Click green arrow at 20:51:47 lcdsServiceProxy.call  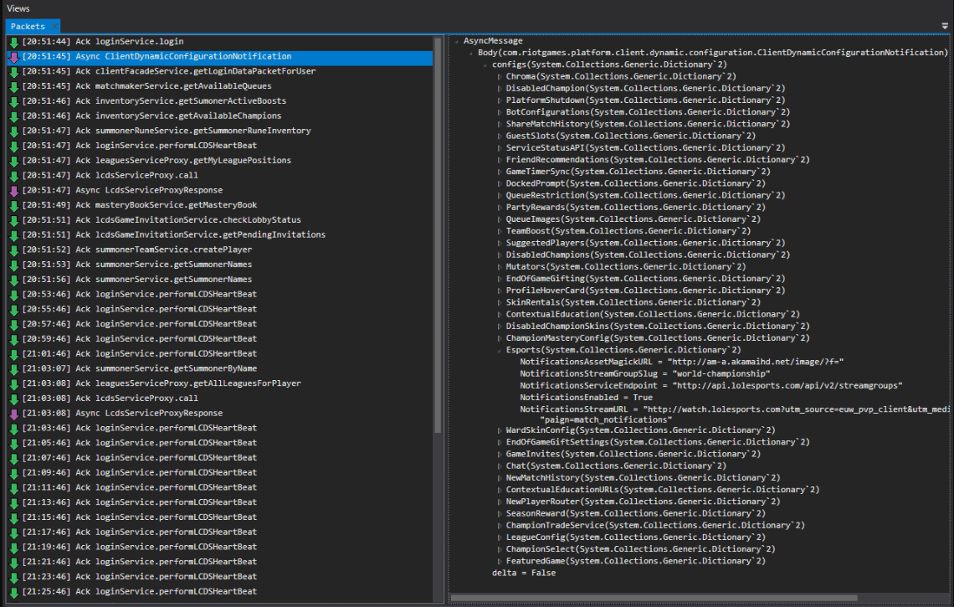(14, 176)
